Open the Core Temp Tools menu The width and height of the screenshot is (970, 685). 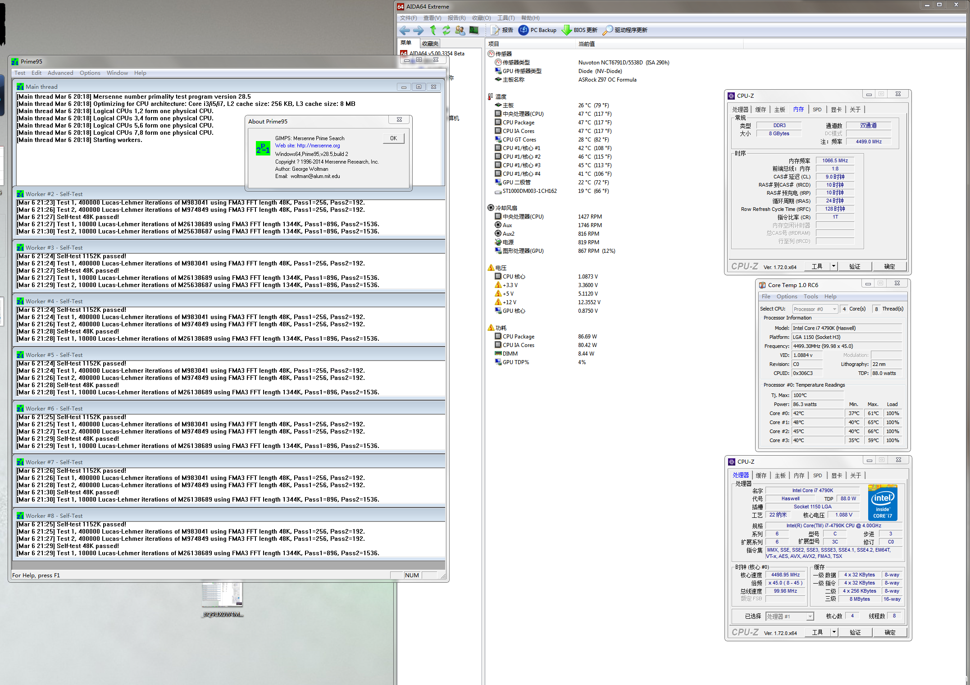[811, 297]
